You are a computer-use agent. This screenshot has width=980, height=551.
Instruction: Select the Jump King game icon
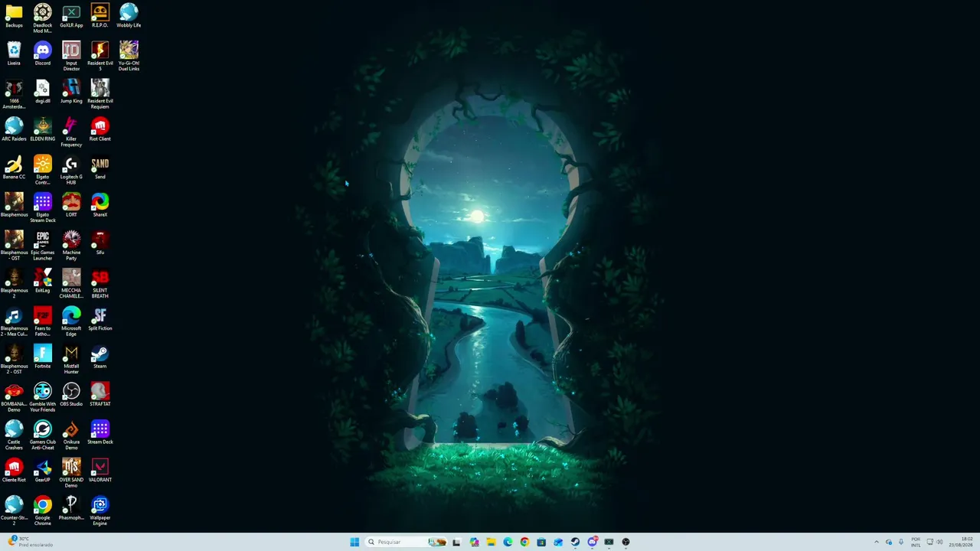71,92
